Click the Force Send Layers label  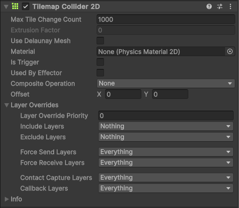(48, 152)
